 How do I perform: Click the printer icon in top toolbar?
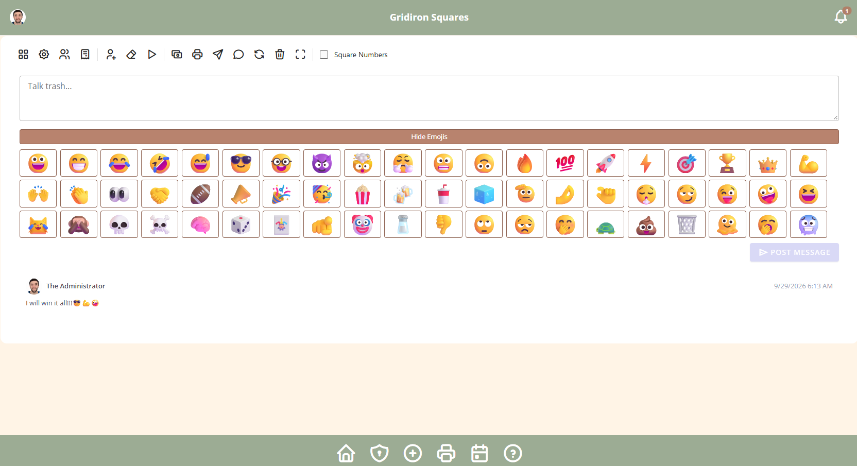tap(197, 55)
